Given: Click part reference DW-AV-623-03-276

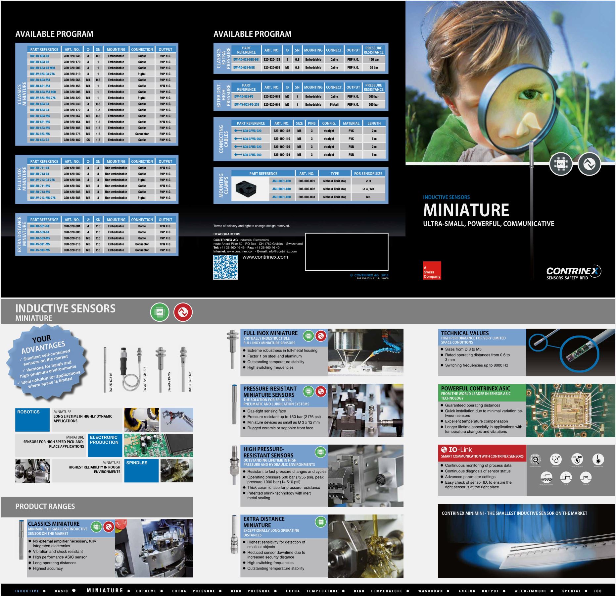Looking at the screenshot, I should tap(42, 74).
